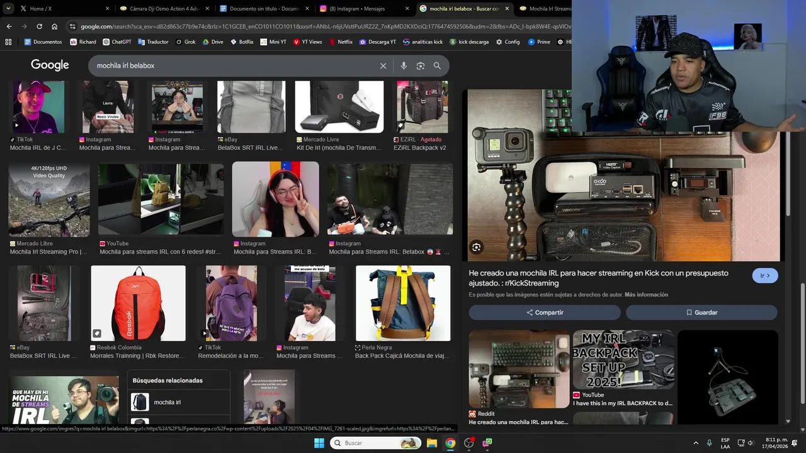Open the BotRix bookmark
Viewport: 806px width, 453px height.
pos(242,42)
